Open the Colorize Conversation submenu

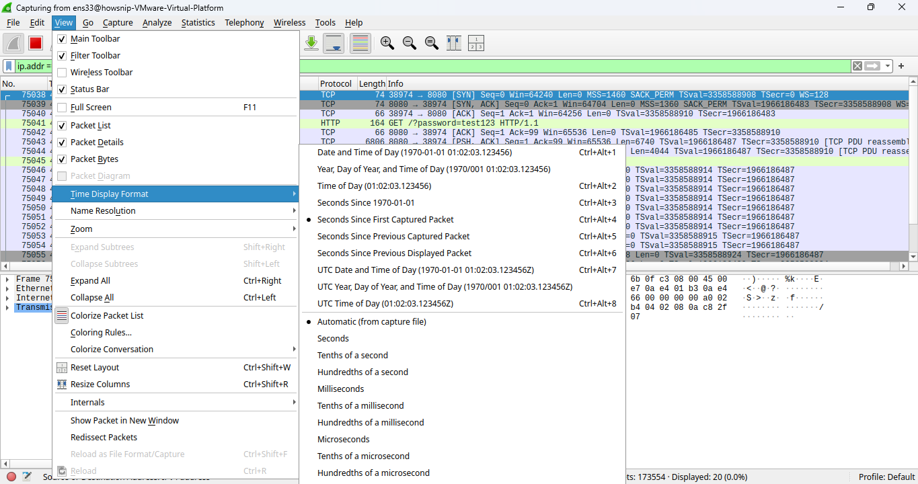(x=176, y=350)
